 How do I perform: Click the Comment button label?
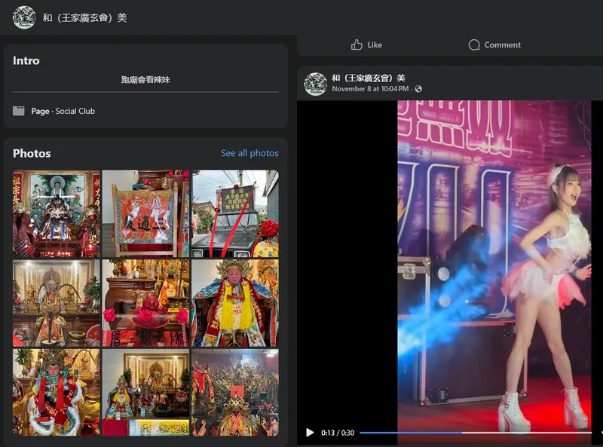[502, 45]
